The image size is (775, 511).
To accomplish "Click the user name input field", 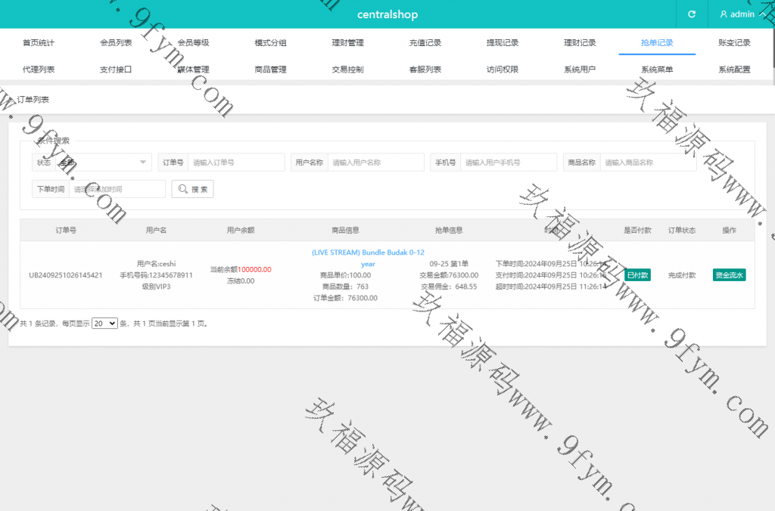I will pyautogui.click(x=375, y=163).
